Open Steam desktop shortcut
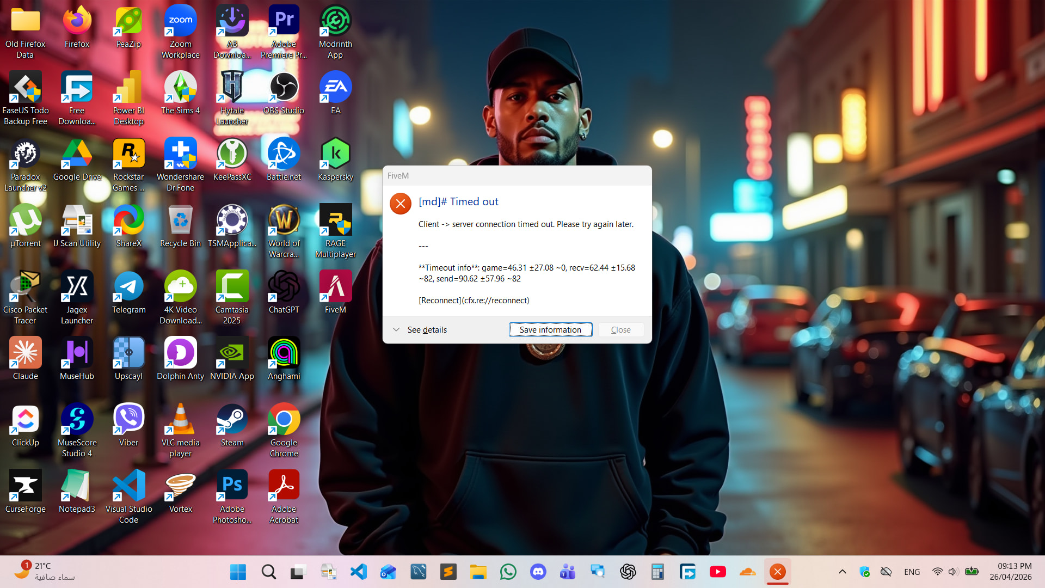This screenshot has height=588, width=1045. pyautogui.click(x=232, y=425)
